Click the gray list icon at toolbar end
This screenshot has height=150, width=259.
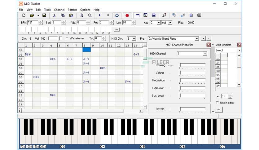click(x=199, y=15)
